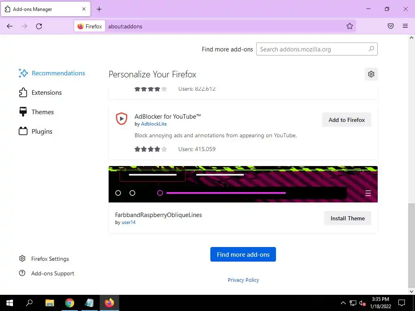Open File Explorer from the taskbar
This screenshot has height=311, width=415.
click(x=49, y=303)
